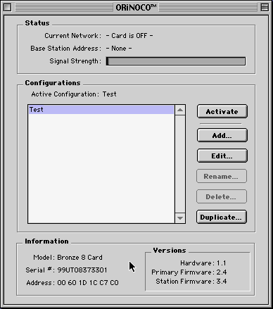This screenshot has width=273, height=309.
Task: Click the list scrollbar down arrow
Action: 180,218
